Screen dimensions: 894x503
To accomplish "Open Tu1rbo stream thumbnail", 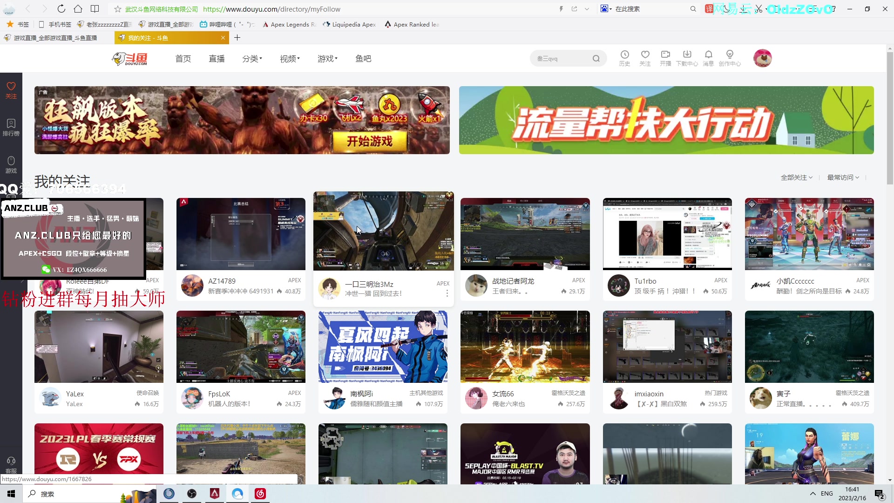I will pyautogui.click(x=667, y=234).
